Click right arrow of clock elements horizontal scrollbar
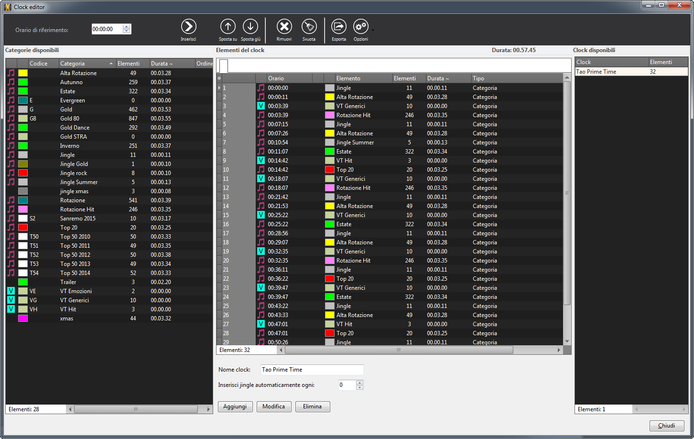 coord(559,350)
